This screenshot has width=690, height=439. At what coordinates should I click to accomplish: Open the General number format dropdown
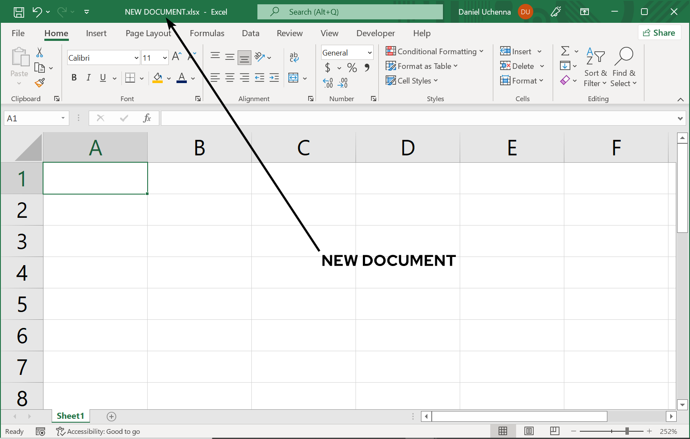click(369, 53)
